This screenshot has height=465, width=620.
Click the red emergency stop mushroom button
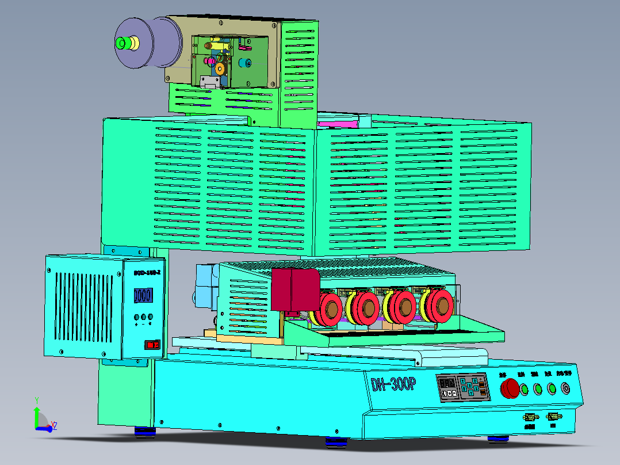(510, 388)
